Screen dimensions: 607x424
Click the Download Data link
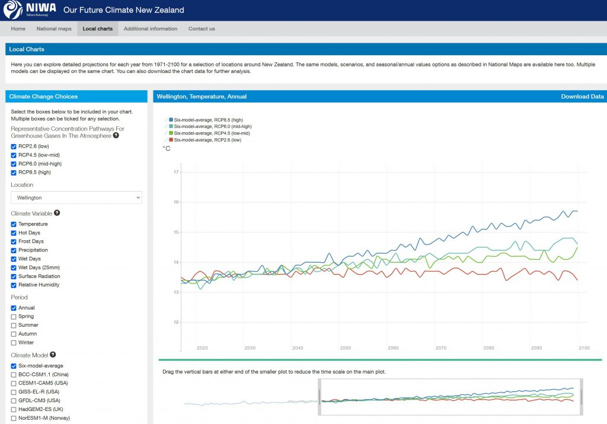[582, 97]
